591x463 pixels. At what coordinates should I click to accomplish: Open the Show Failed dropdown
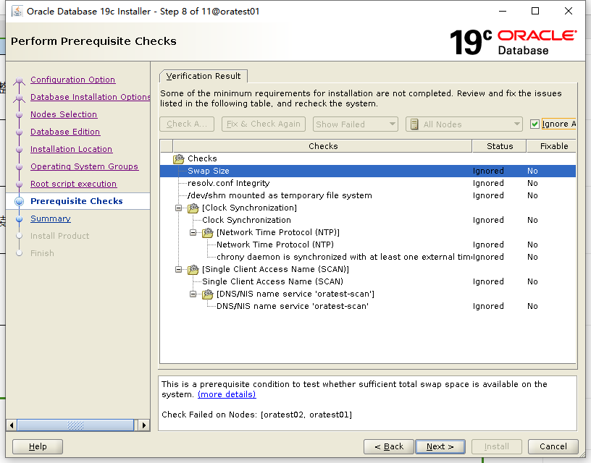[x=391, y=124]
